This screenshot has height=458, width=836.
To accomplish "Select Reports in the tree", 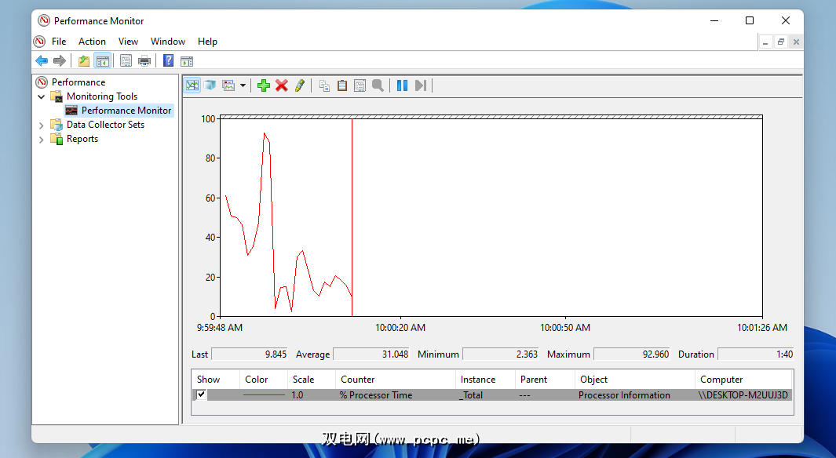I will [82, 139].
